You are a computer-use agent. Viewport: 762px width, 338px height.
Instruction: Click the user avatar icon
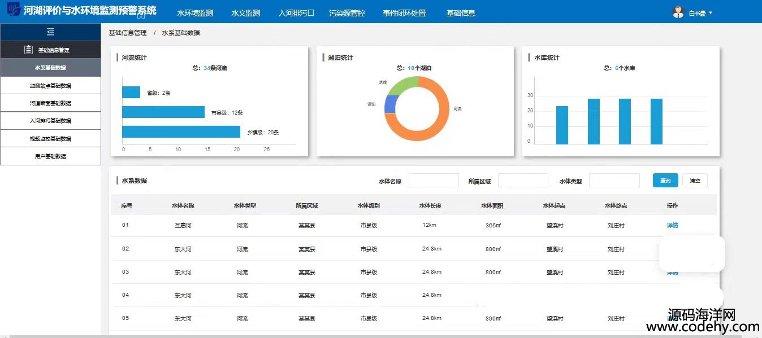678,12
